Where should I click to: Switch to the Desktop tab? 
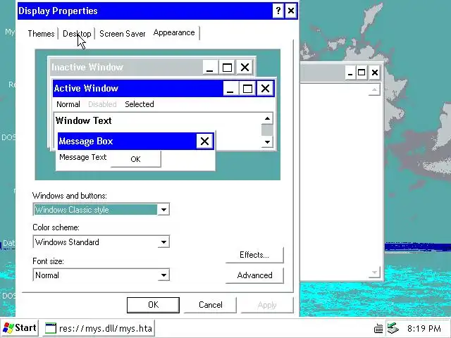(77, 34)
